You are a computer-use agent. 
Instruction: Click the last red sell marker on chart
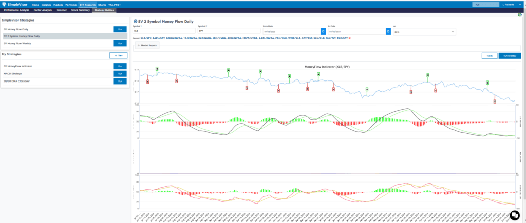(495, 102)
